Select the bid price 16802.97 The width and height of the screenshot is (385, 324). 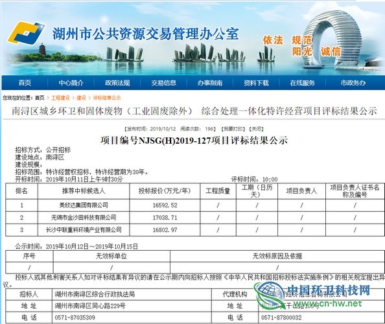(x=165, y=230)
